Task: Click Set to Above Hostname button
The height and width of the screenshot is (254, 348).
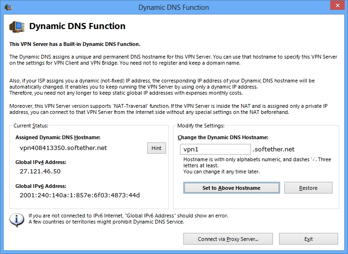Action: [232, 188]
